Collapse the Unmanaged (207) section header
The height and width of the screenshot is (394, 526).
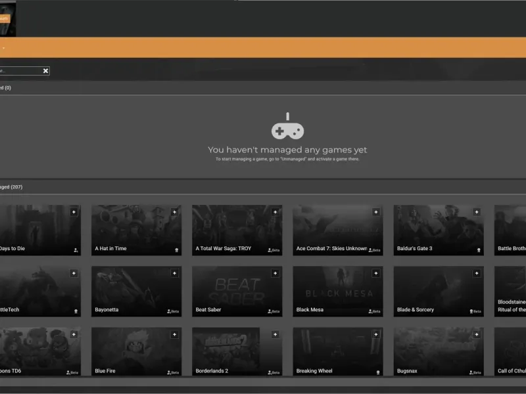click(x=263, y=187)
